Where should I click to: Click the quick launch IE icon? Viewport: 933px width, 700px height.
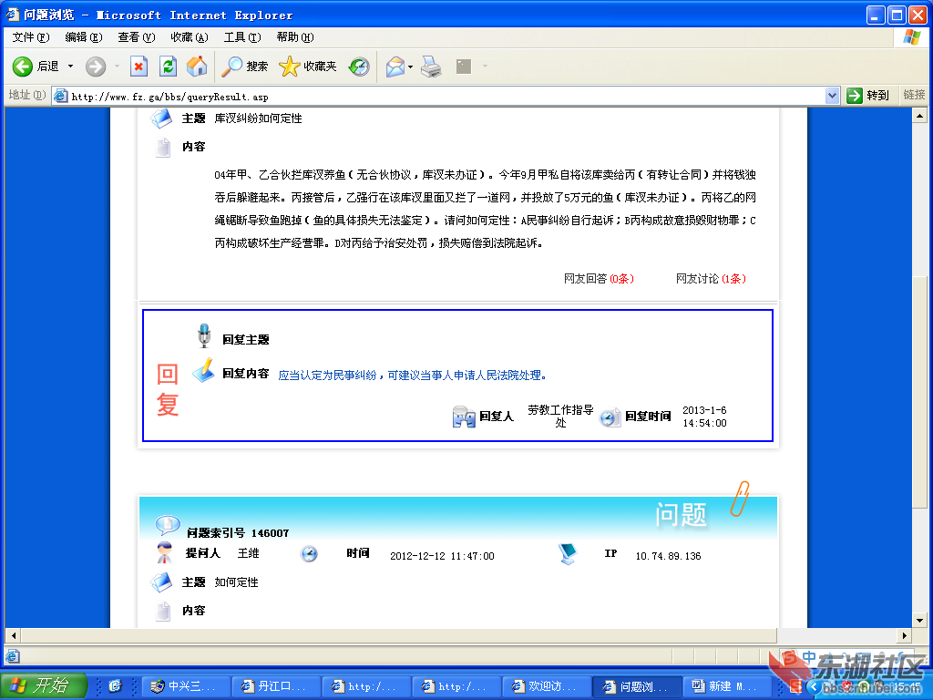[116, 685]
